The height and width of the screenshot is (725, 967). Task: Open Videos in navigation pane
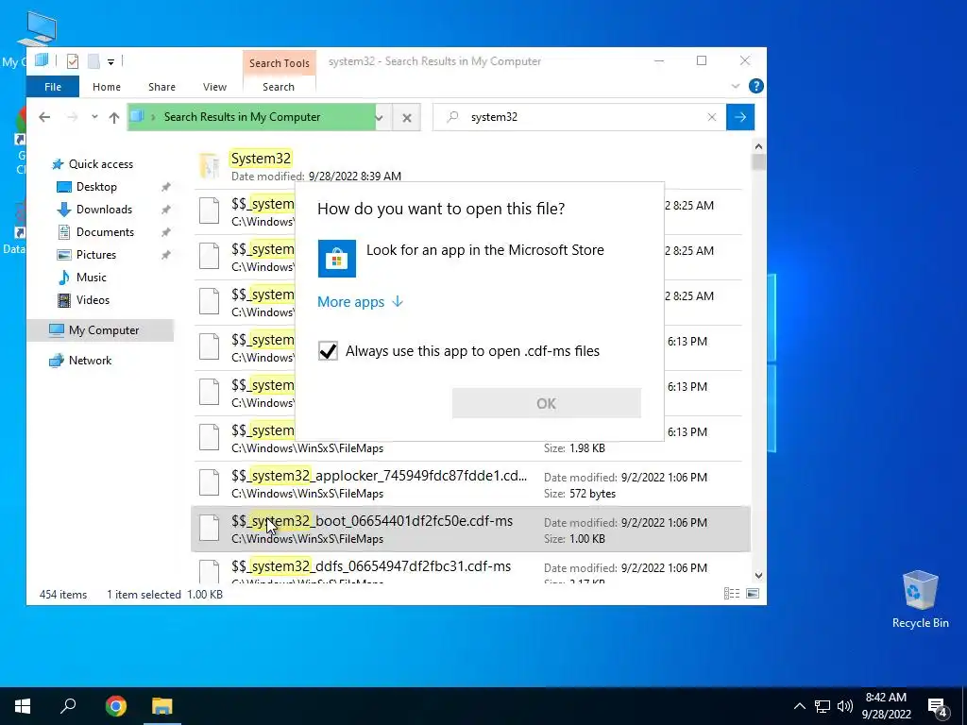[x=93, y=300]
